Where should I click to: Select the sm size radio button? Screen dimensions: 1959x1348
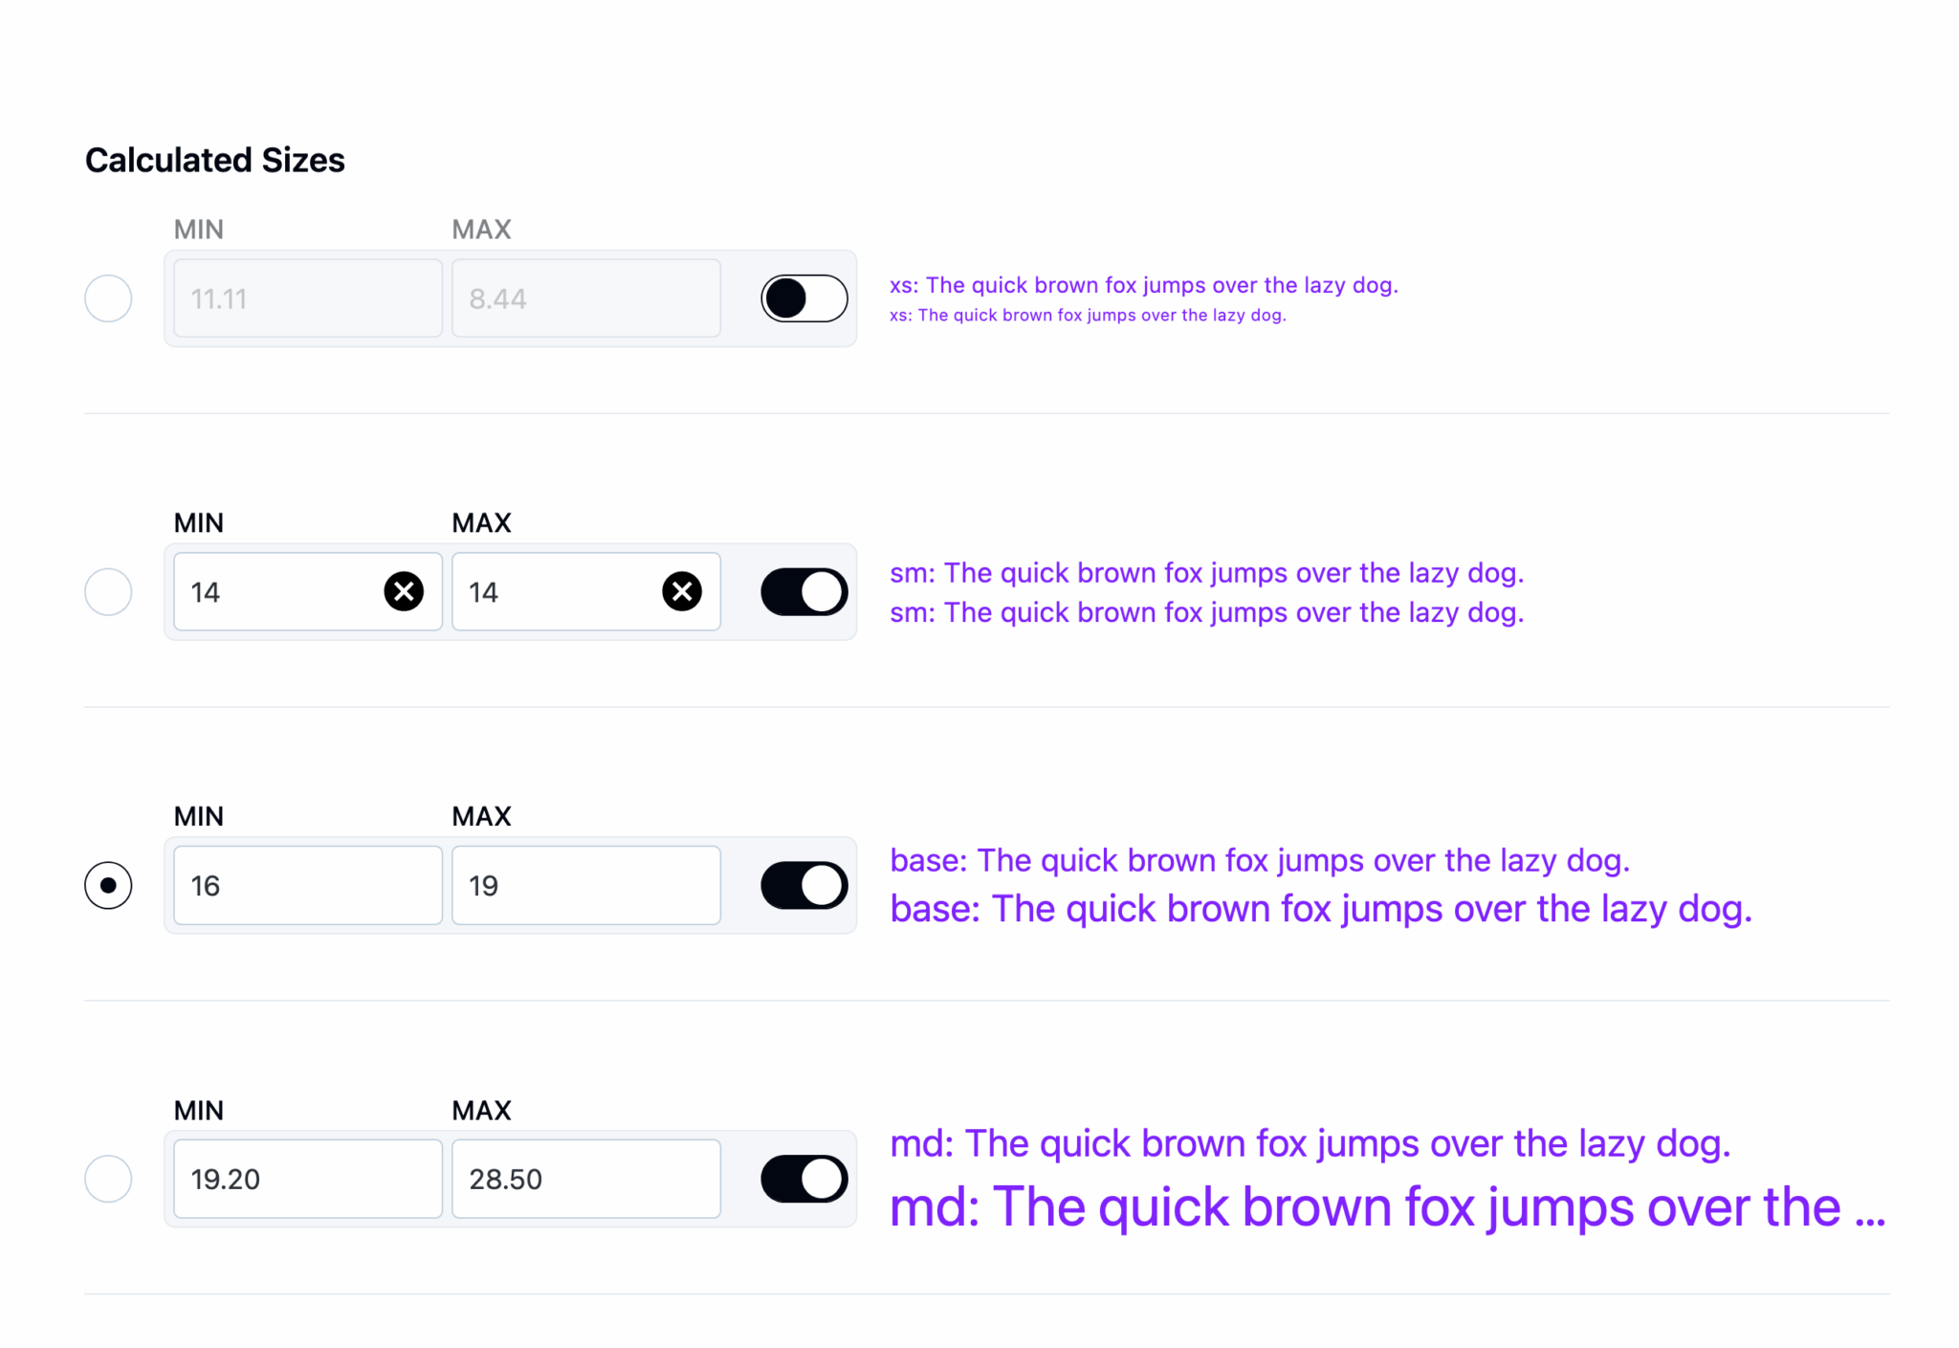tap(108, 591)
